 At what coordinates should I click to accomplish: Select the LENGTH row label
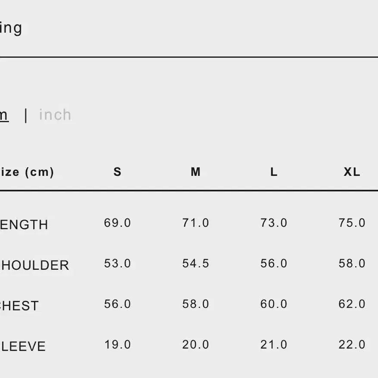(x=24, y=225)
